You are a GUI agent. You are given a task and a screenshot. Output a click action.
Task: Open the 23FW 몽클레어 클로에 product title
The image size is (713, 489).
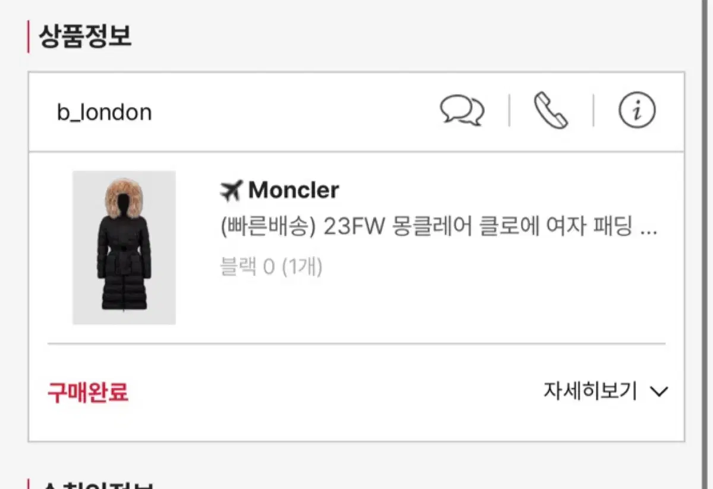tap(438, 228)
